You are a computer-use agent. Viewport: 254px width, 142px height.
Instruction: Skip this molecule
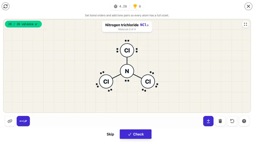tap(110, 134)
